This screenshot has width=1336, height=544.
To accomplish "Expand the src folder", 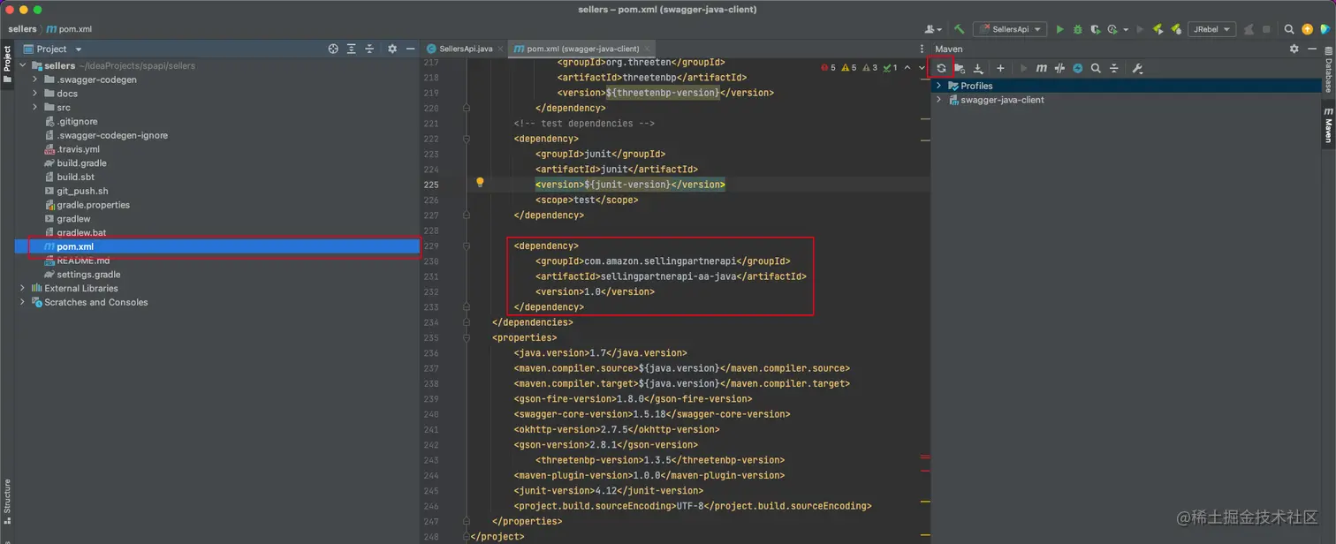I will [35, 108].
